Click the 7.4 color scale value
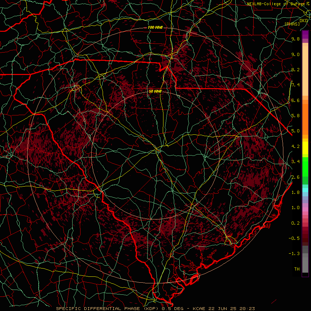The image size is (311, 311). tap(295, 85)
